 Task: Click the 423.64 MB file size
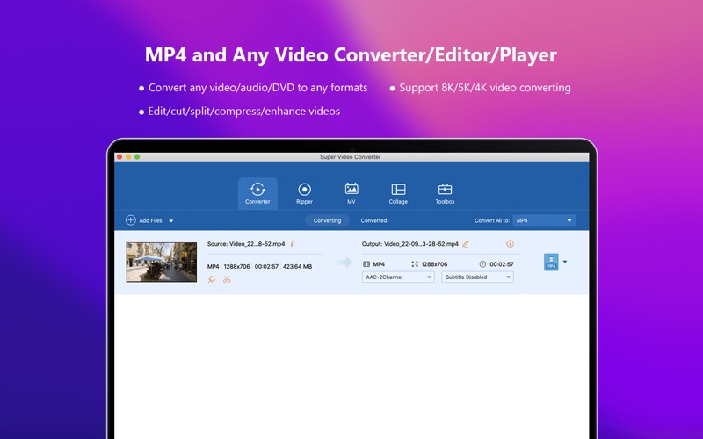pos(297,267)
